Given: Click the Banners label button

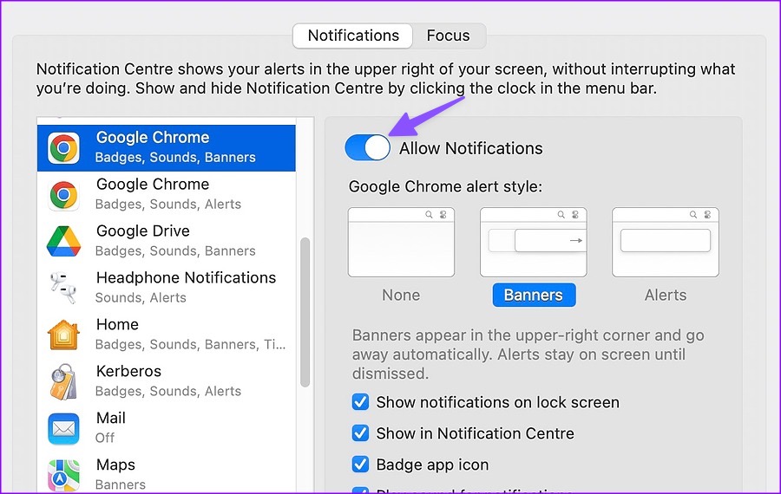Looking at the screenshot, I should pyautogui.click(x=534, y=295).
